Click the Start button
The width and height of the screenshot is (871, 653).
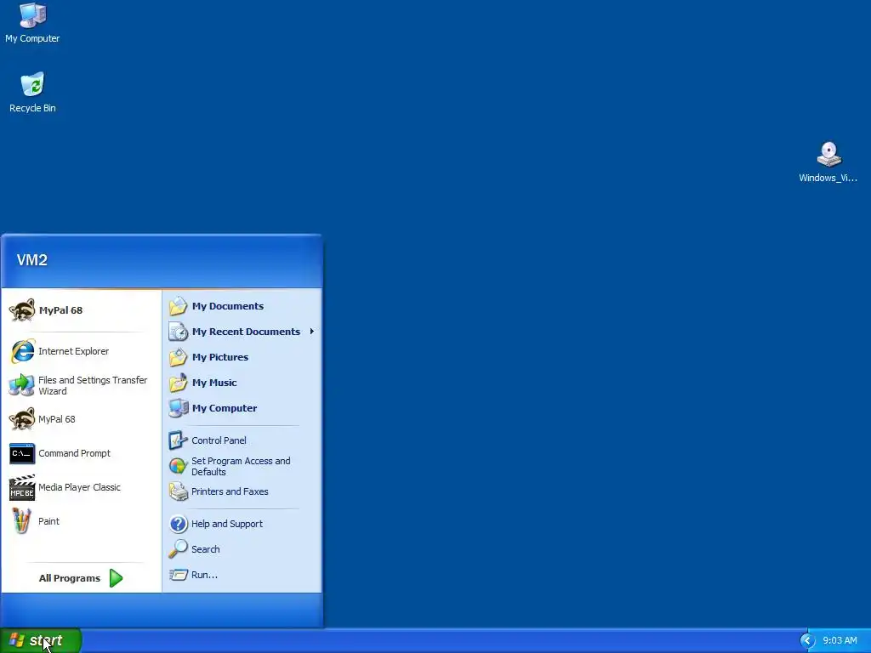41,640
